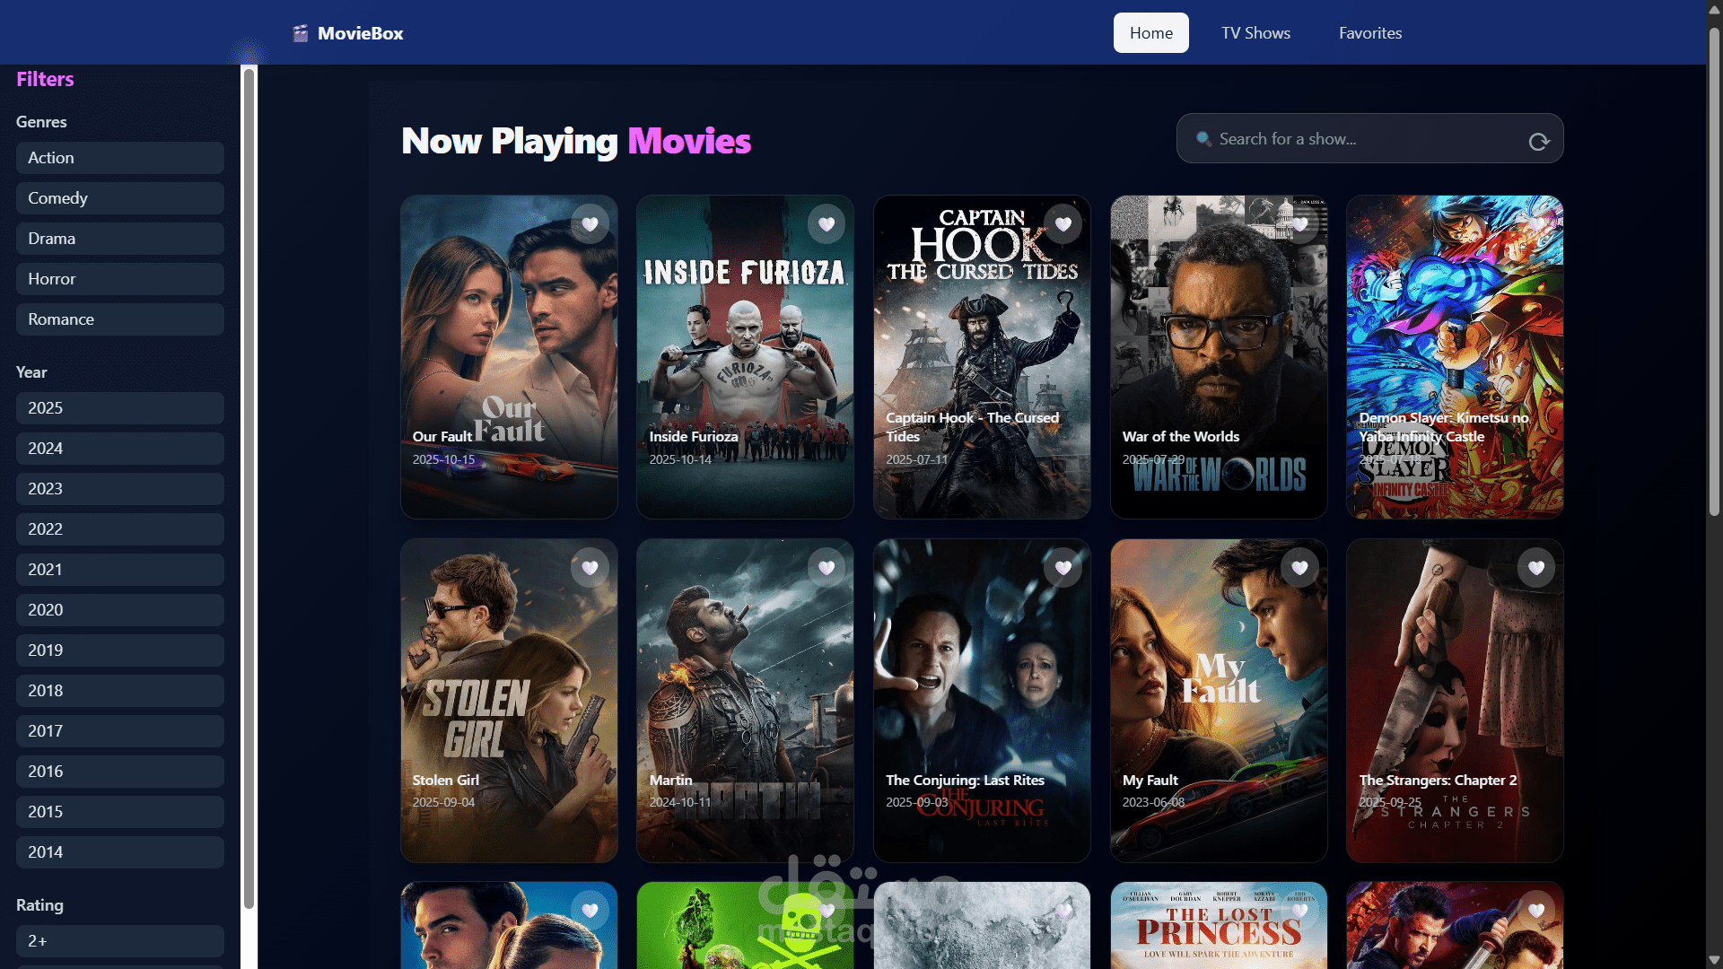Image resolution: width=1723 pixels, height=969 pixels.
Task: Select year 2025 filter
Action: pyautogui.click(x=120, y=408)
